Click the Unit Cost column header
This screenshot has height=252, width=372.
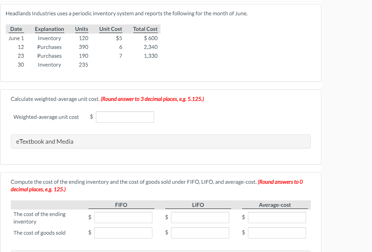coord(111,29)
